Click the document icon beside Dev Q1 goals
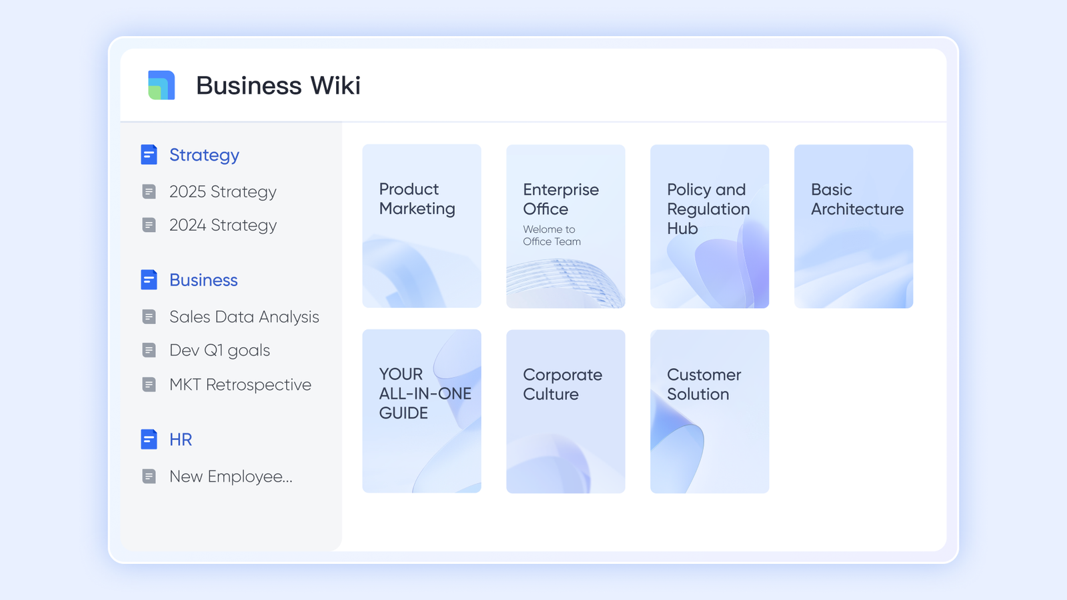This screenshot has height=600, width=1067. click(149, 350)
